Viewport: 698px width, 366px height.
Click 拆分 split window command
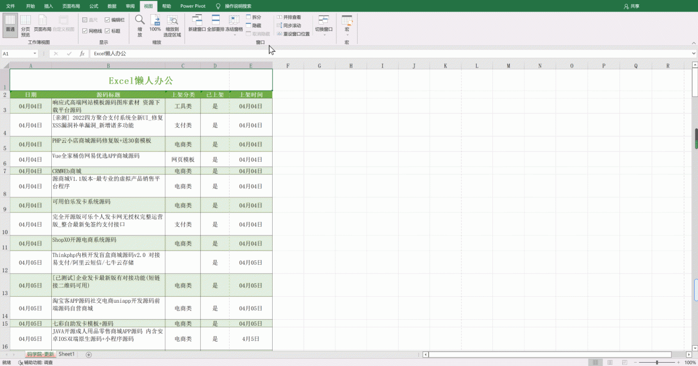tap(254, 17)
